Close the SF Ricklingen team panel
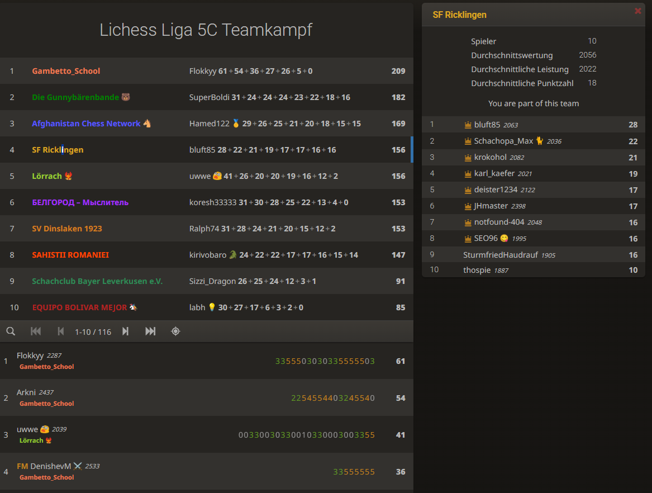 (638, 11)
